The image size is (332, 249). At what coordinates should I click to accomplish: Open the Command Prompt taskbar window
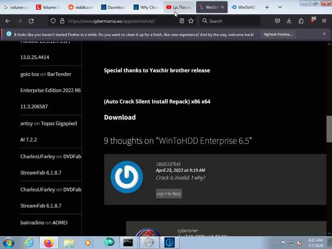tap(128, 243)
